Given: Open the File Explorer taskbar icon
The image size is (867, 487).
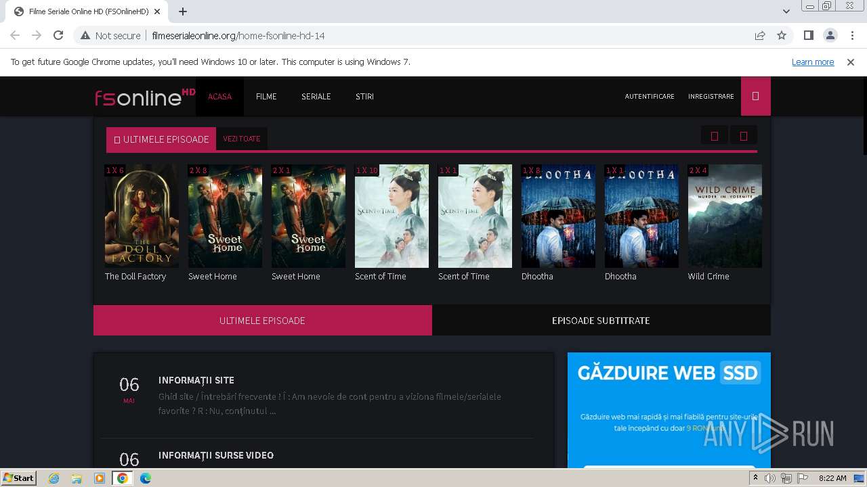Looking at the screenshot, I should click(x=77, y=478).
